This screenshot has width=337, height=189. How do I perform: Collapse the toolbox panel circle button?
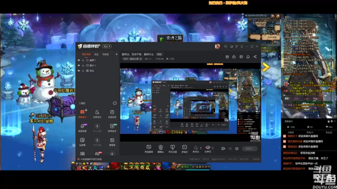tap(115, 103)
